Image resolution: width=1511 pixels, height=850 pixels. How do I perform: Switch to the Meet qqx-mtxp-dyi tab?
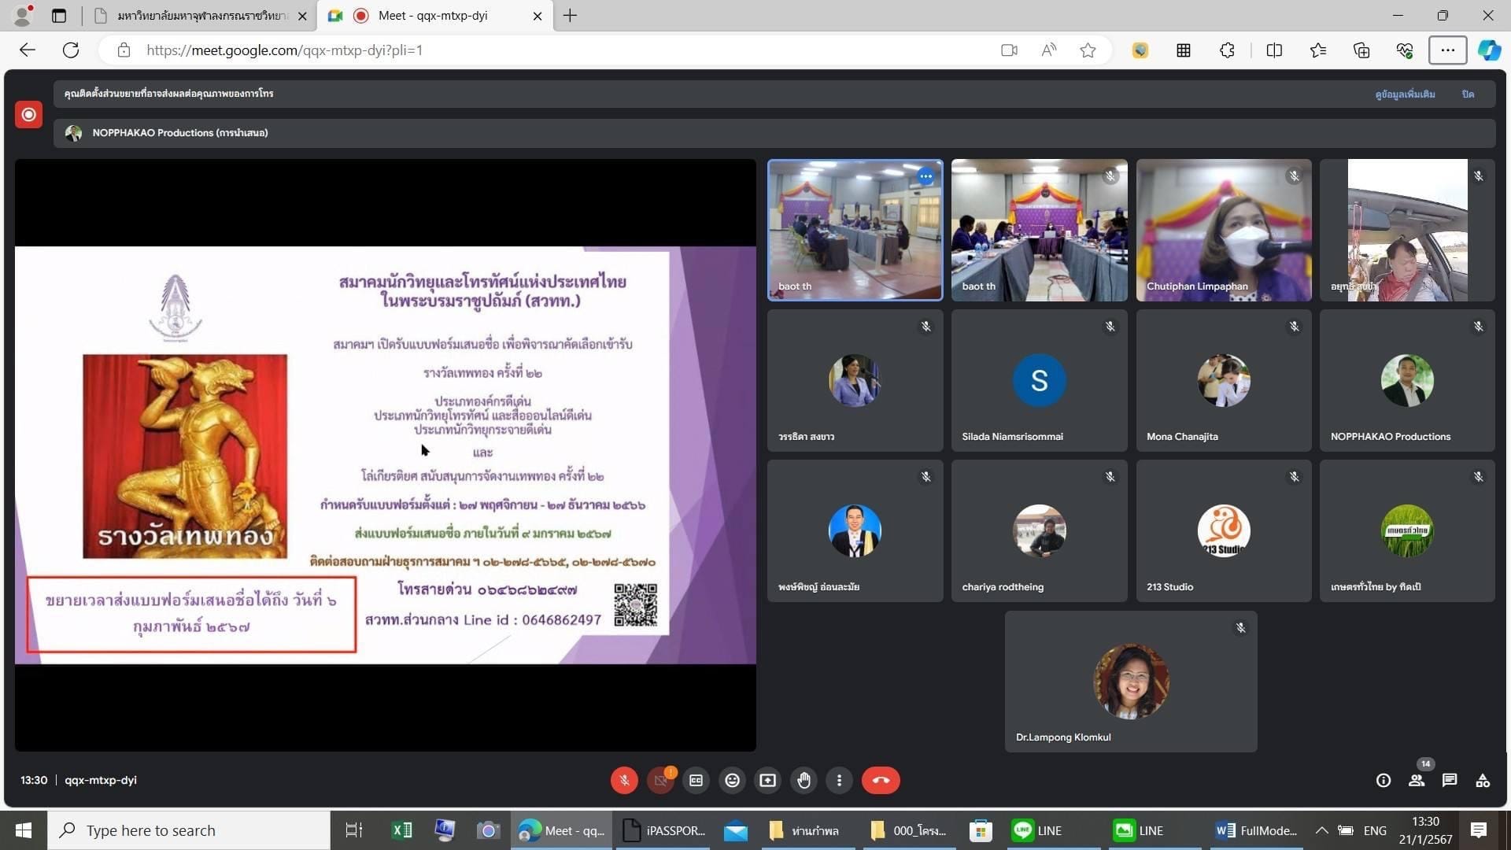click(433, 16)
